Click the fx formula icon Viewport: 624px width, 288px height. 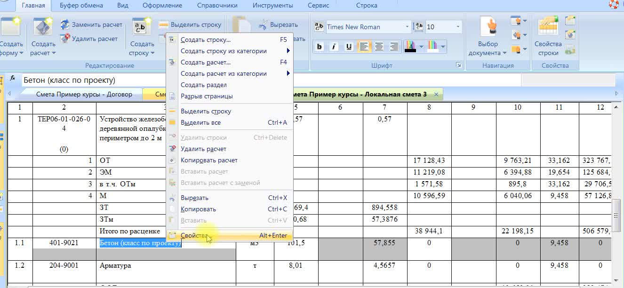(x=13, y=79)
